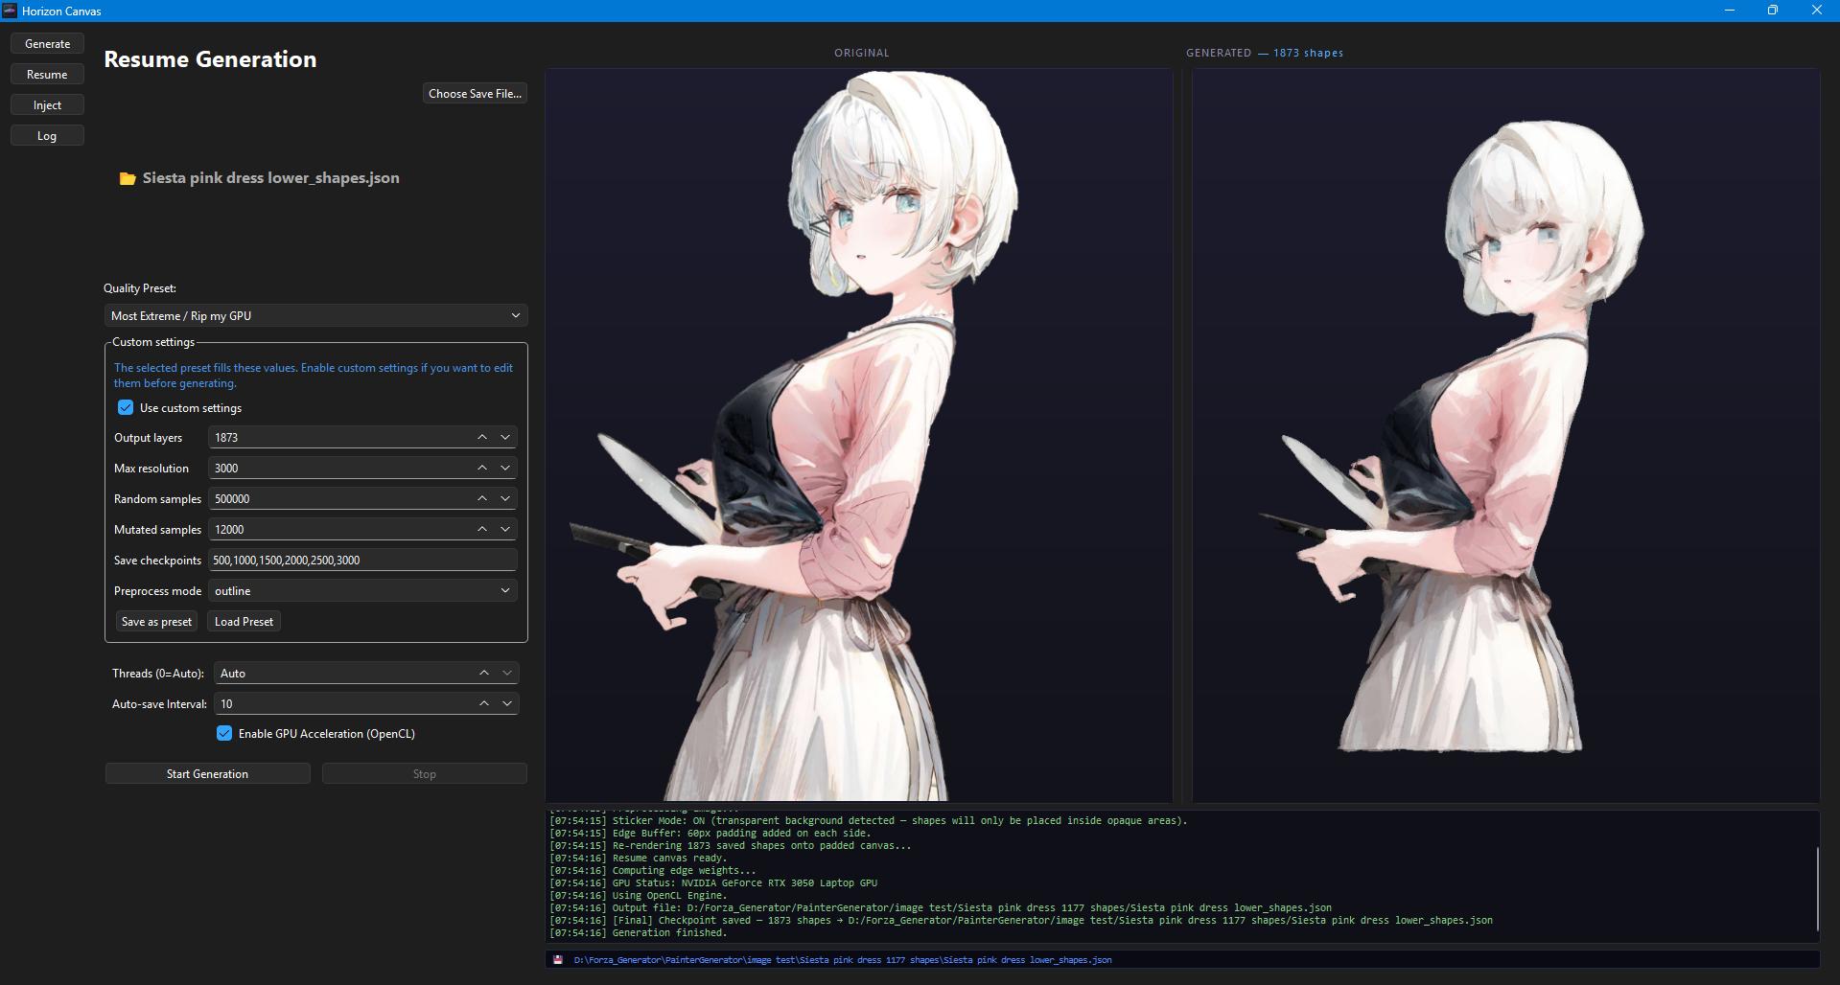Click the folder icon beside the shapes.json filename
The width and height of the screenshot is (1840, 985).
click(127, 178)
